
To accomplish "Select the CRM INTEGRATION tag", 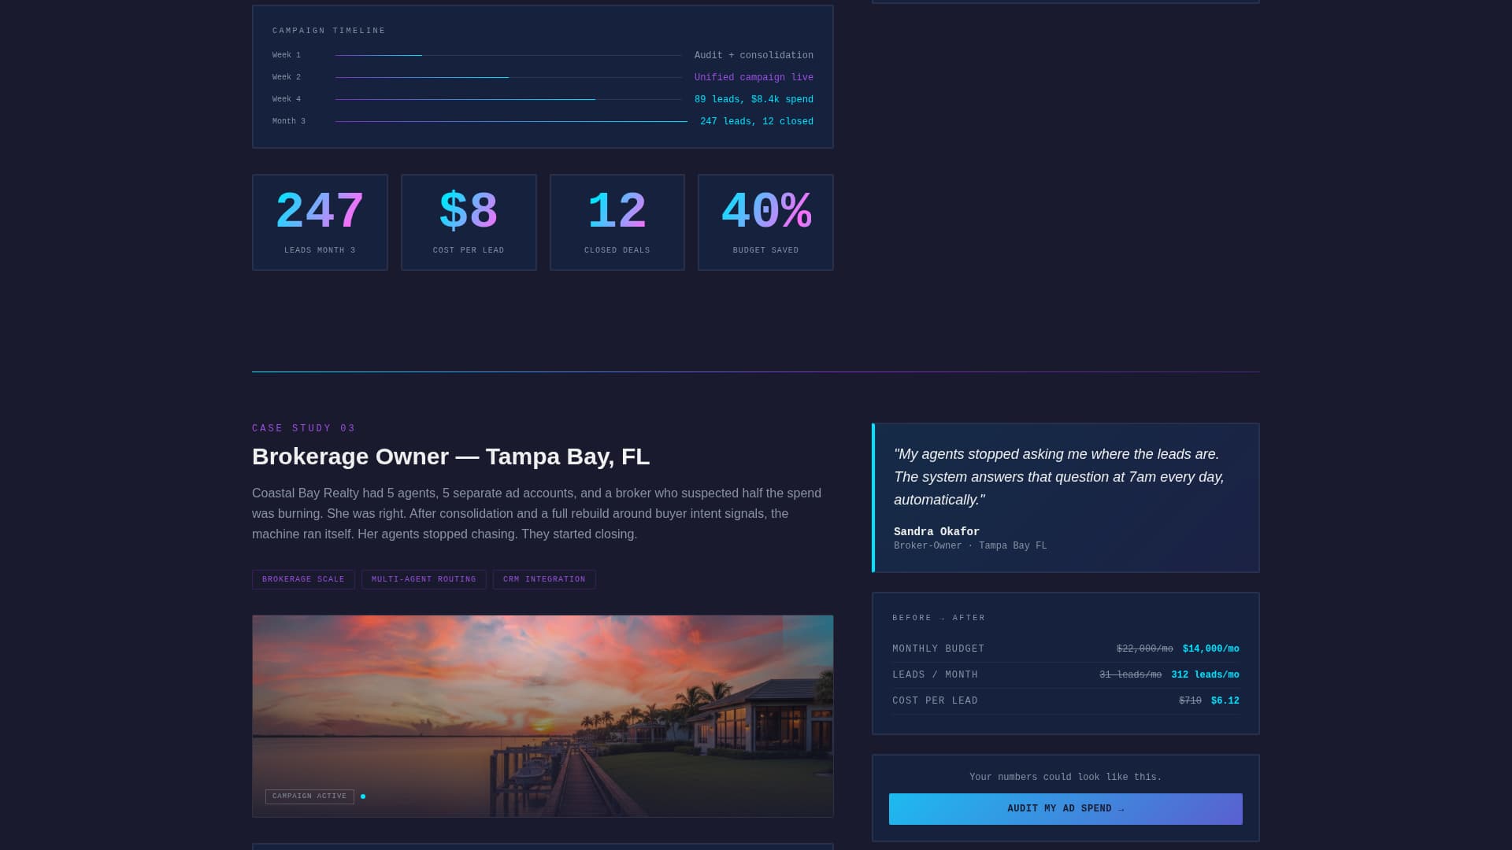I will tap(544, 579).
